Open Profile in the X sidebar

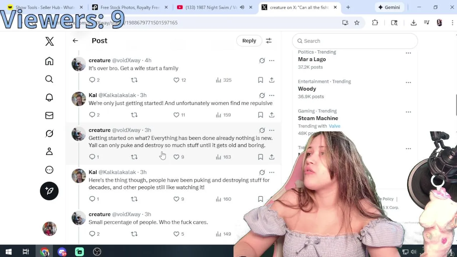(x=49, y=152)
